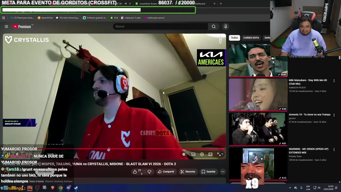This screenshot has width=341, height=192.
Task: Click the Recortar clip button
Action: click(x=188, y=172)
